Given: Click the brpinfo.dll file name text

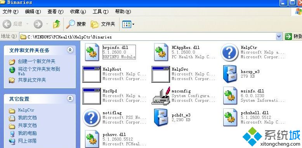Looking at the screenshot, I should (115, 47).
